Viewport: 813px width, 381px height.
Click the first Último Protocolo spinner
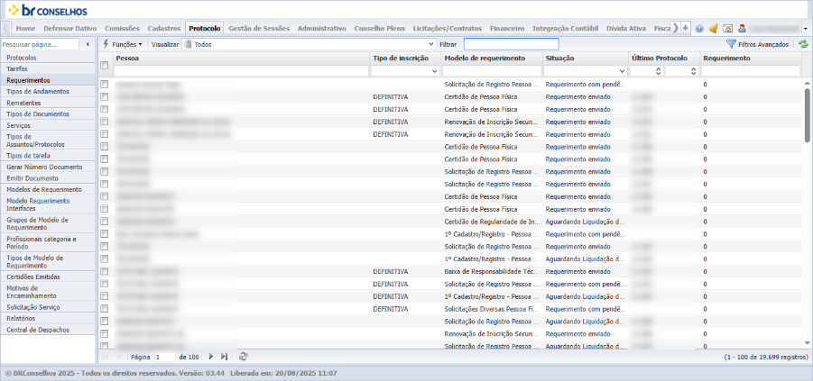click(659, 71)
